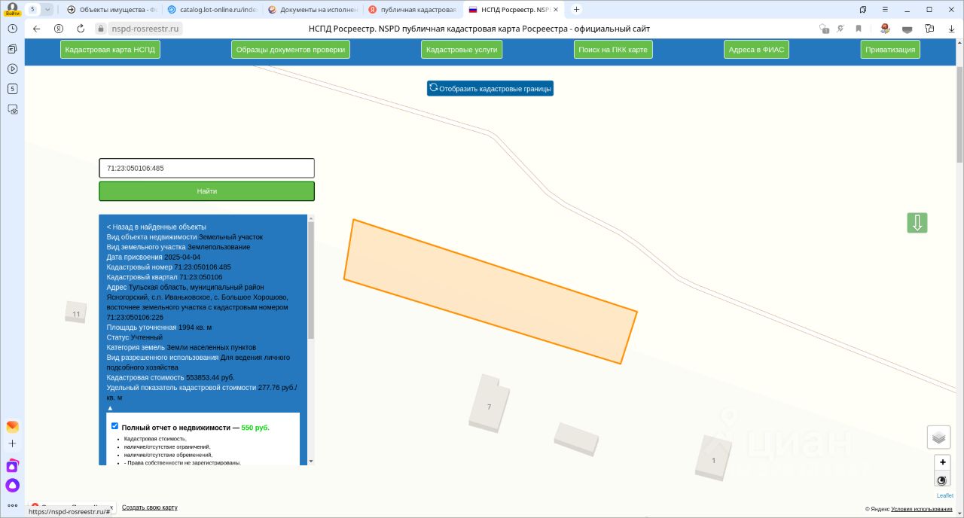Open the colorful browser extension icon

pyautogui.click(x=885, y=29)
